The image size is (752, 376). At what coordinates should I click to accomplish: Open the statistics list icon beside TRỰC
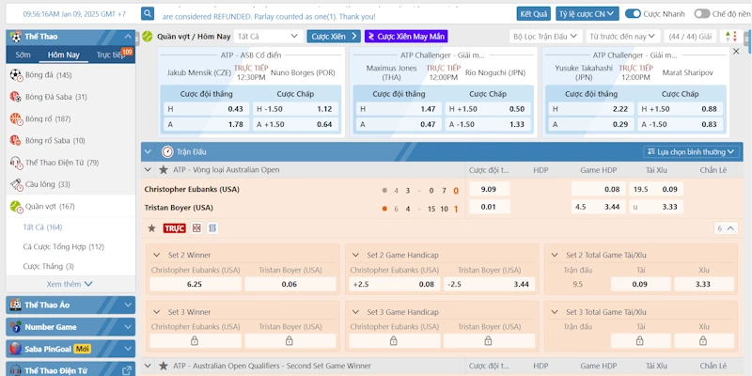pos(213,228)
